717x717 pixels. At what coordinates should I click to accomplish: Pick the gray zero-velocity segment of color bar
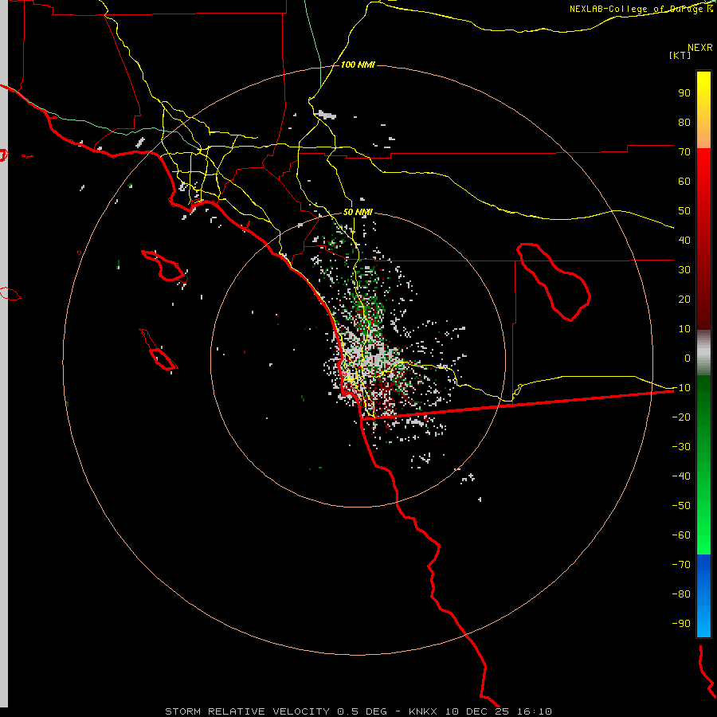703,352
